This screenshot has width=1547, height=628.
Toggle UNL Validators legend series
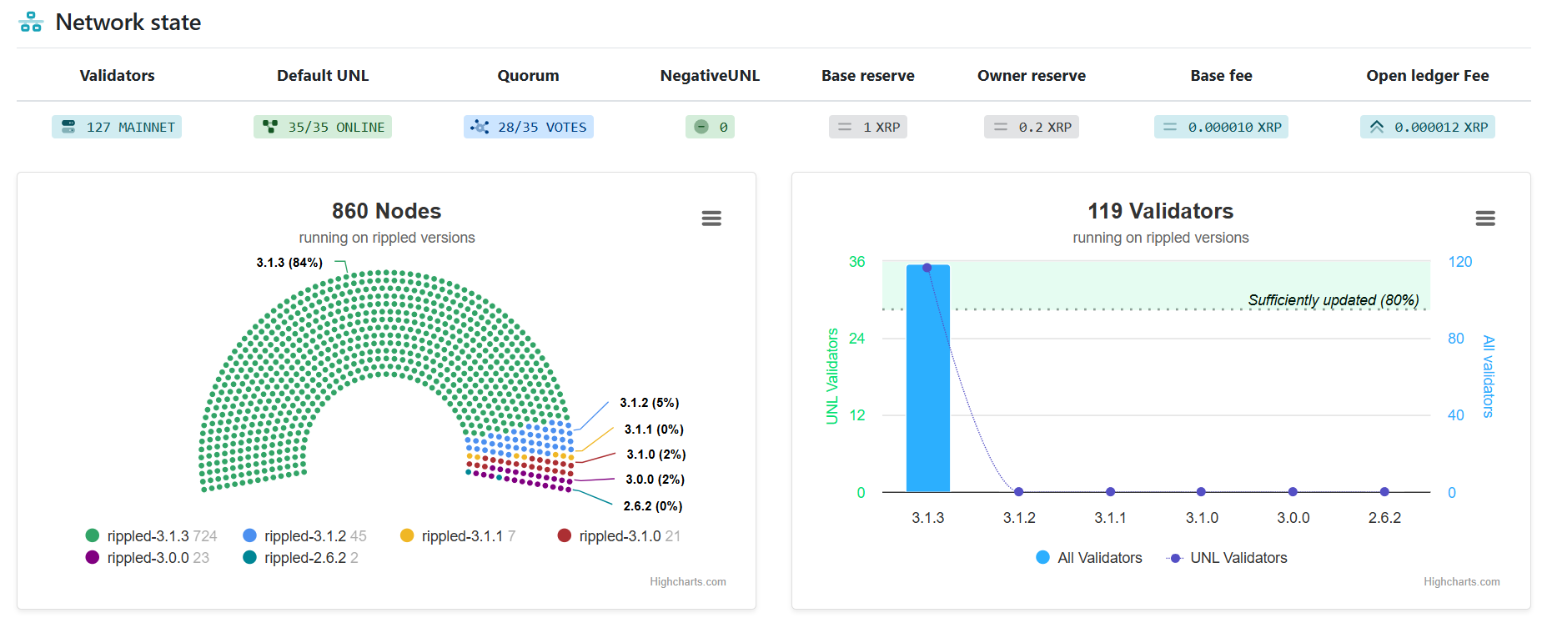pos(1227,558)
